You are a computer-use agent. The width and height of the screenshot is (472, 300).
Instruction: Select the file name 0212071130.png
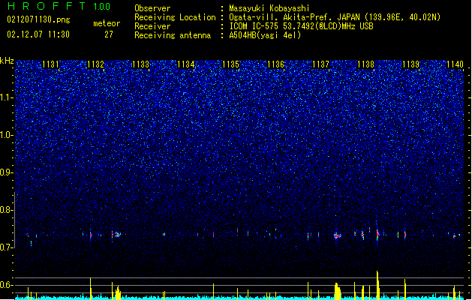tap(38, 19)
